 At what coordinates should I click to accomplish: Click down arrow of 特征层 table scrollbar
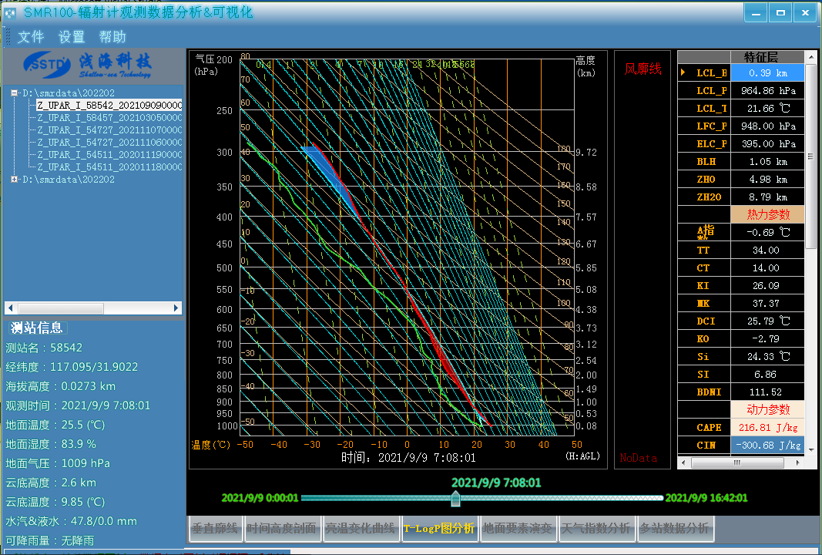811,449
